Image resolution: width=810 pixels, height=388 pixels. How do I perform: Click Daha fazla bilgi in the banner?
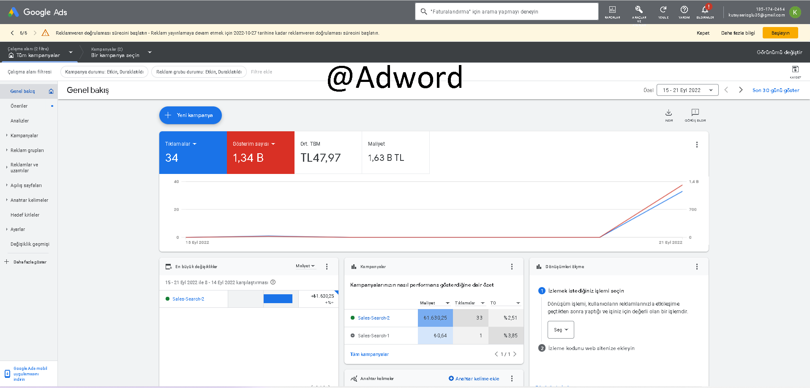[738, 33]
